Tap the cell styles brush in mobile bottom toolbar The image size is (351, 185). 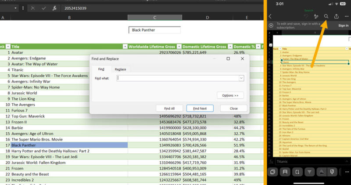coord(332,172)
